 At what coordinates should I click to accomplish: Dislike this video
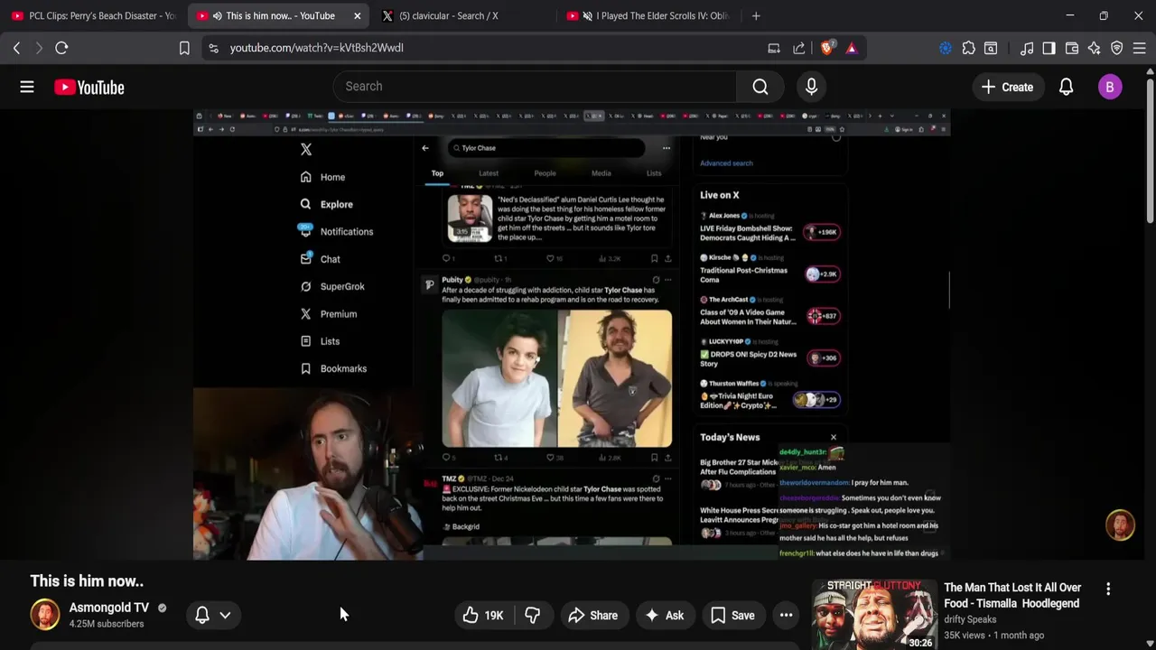(533, 616)
